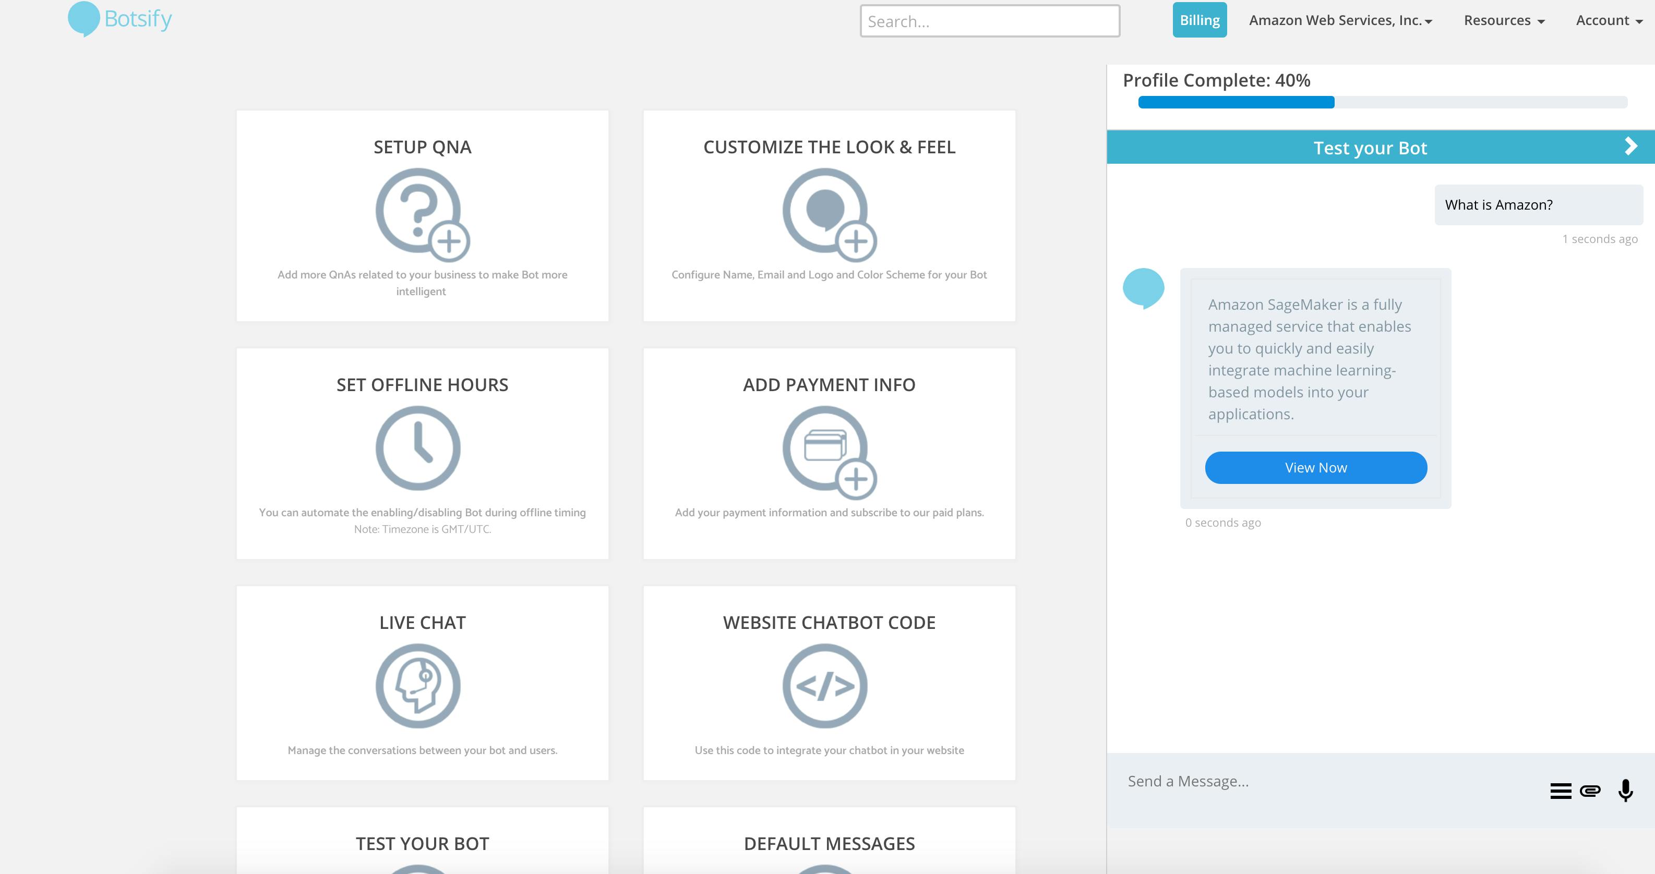Focus the Search field
1655x874 pixels.
[x=990, y=21]
